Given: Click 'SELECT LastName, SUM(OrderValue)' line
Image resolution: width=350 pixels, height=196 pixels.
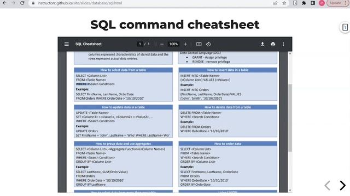Looking at the screenshot, I should pyautogui.click(x=102, y=172).
